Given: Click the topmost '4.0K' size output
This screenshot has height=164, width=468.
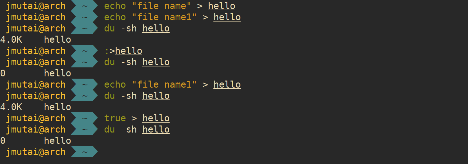Looking at the screenshot, I should click(11, 39).
